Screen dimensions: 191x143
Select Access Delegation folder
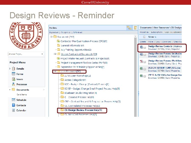75,80
